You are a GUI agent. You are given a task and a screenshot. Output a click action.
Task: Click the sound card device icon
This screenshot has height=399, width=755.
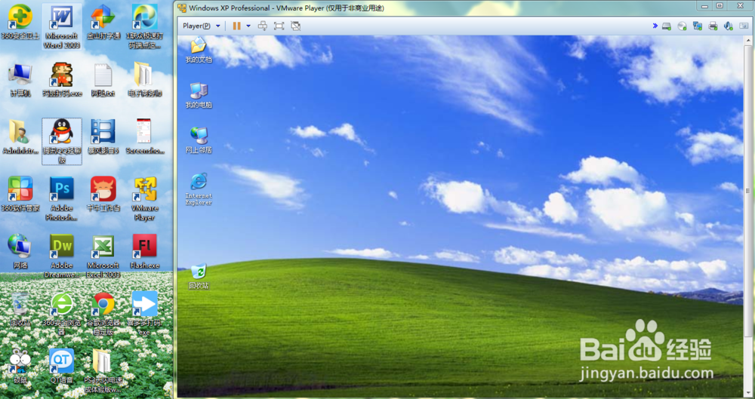point(728,26)
